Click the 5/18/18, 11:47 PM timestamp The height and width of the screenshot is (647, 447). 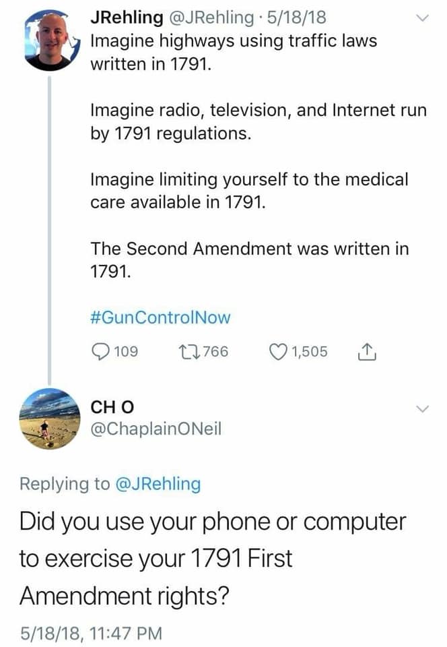92,631
